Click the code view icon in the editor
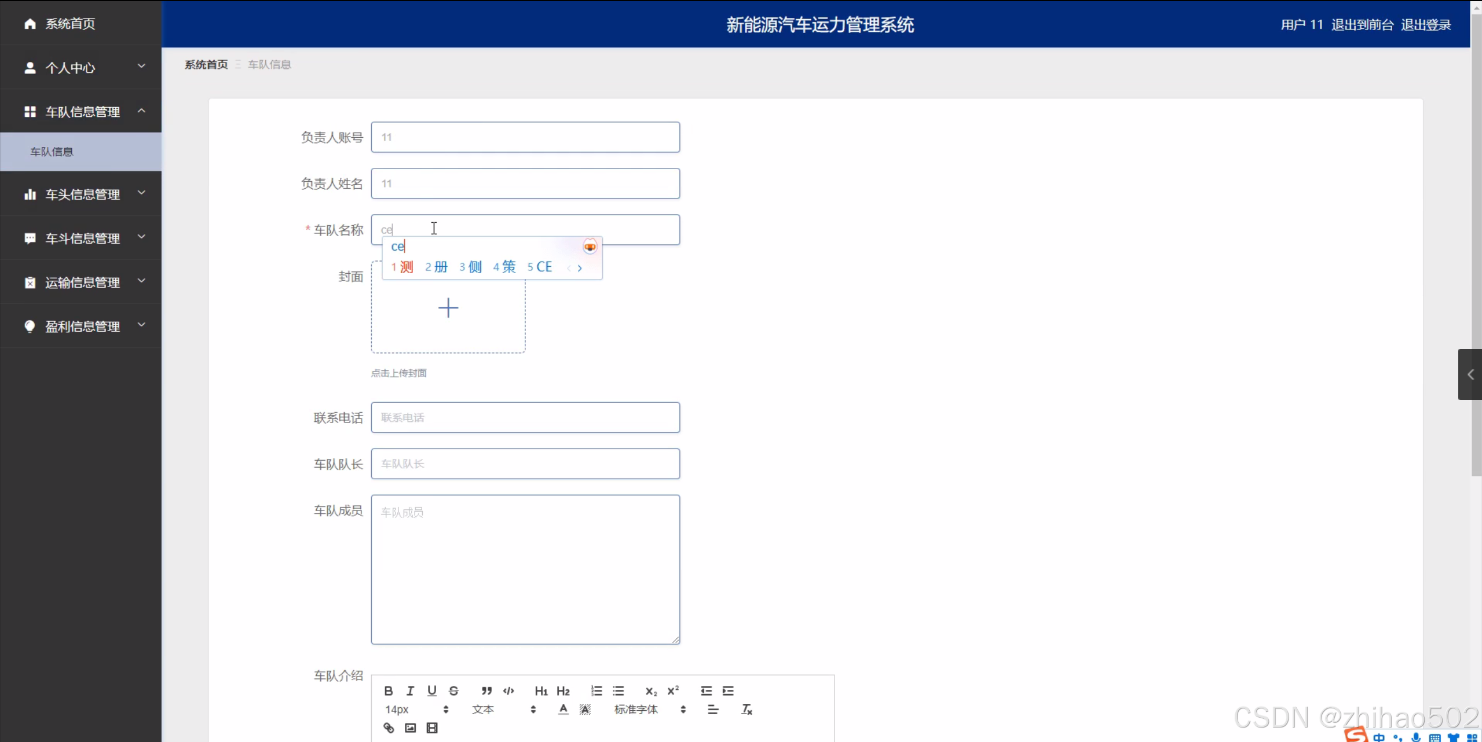The image size is (1482, 742). [508, 690]
